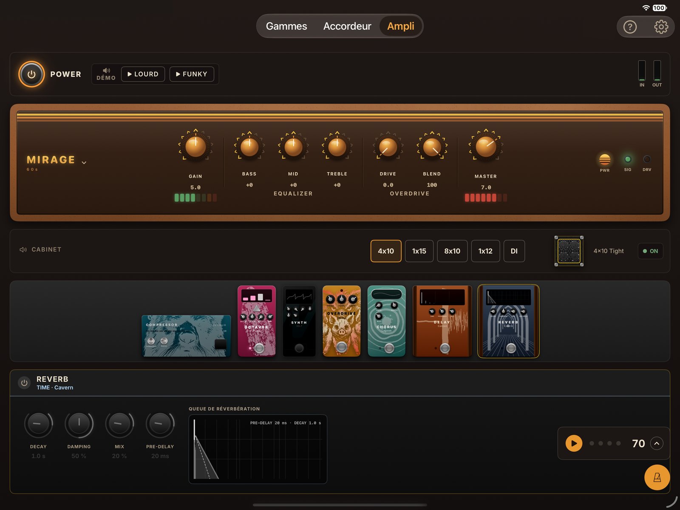Screen dimensions: 680x510
Task: Select the Compressor pedal
Action: coord(186,336)
